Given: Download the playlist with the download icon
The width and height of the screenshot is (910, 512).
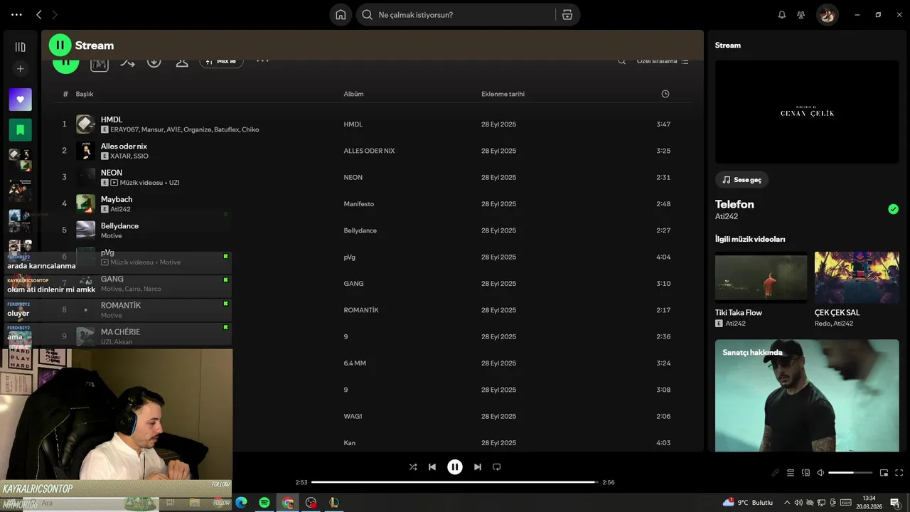Looking at the screenshot, I should [x=154, y=63].
